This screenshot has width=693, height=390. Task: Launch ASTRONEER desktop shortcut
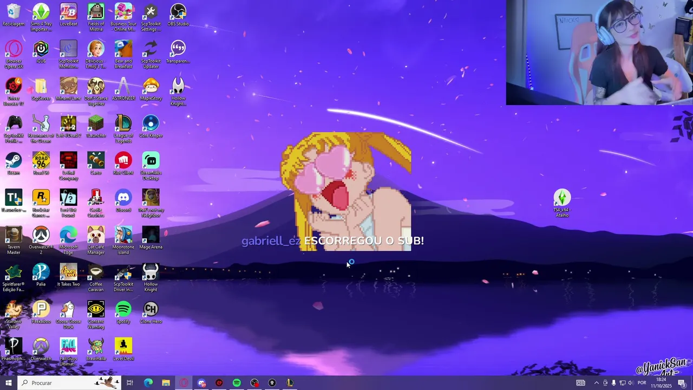pyautogui.click(x=123, y=89)
